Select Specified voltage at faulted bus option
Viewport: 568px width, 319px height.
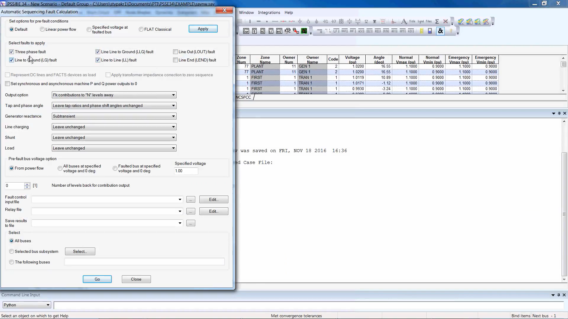[x=89, y=30]
